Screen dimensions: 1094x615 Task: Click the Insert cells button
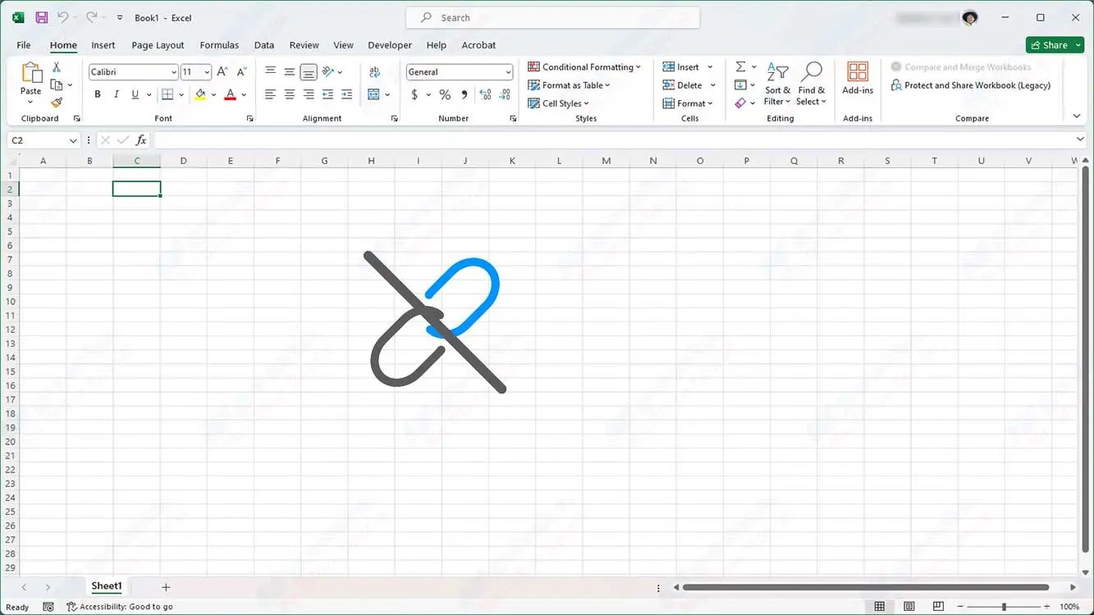pos(681,67)
